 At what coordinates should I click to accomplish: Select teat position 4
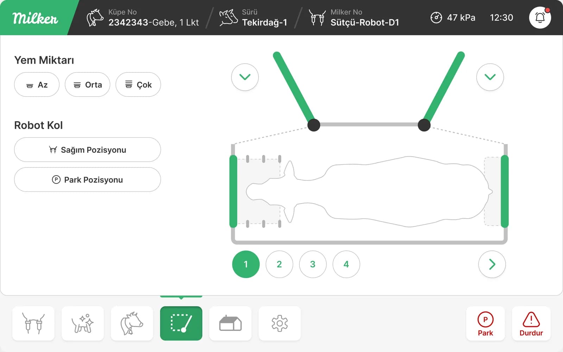(346, 264)
